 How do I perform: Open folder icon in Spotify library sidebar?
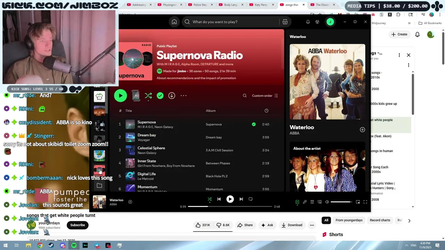point(99,186)
